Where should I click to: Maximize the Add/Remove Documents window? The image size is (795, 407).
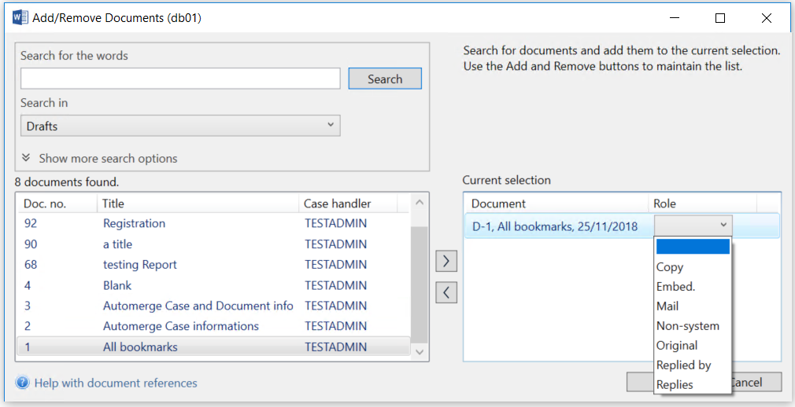pos(720,18)
